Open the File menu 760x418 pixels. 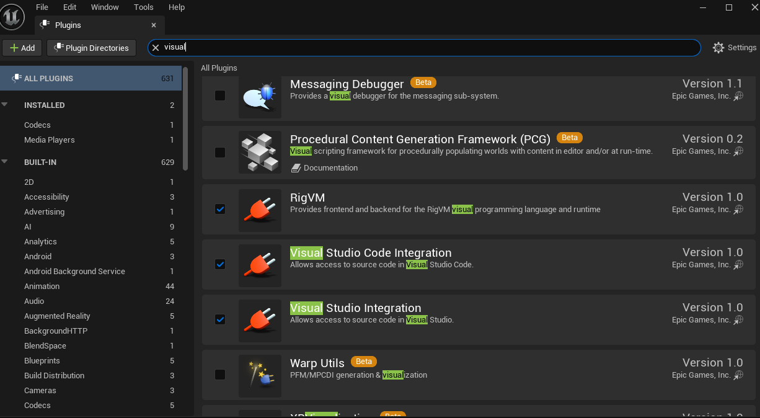[x=42, y=7]
